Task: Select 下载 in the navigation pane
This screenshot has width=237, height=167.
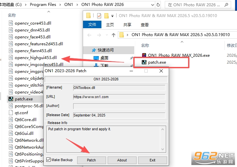Action: (x=104, y=65)
